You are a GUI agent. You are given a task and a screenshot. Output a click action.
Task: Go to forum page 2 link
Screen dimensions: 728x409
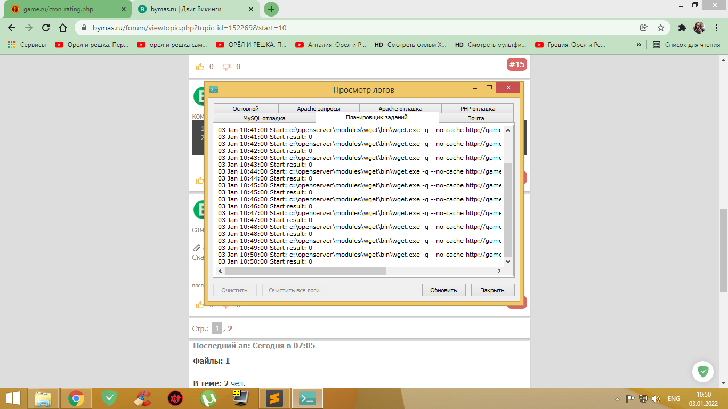click(230, 329)
